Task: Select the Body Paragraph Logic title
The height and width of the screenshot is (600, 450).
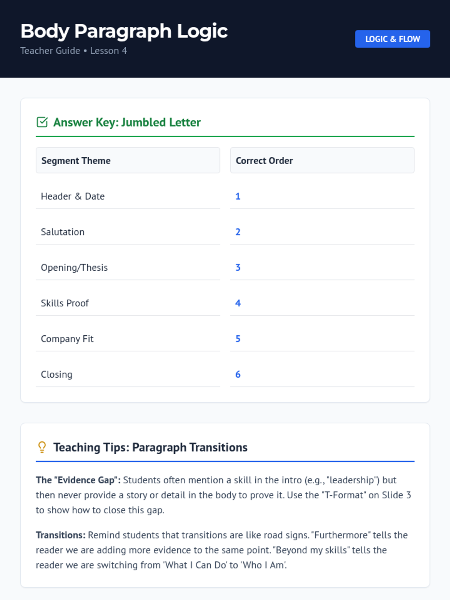Action: pyautogui.click(x=124, y=31)
